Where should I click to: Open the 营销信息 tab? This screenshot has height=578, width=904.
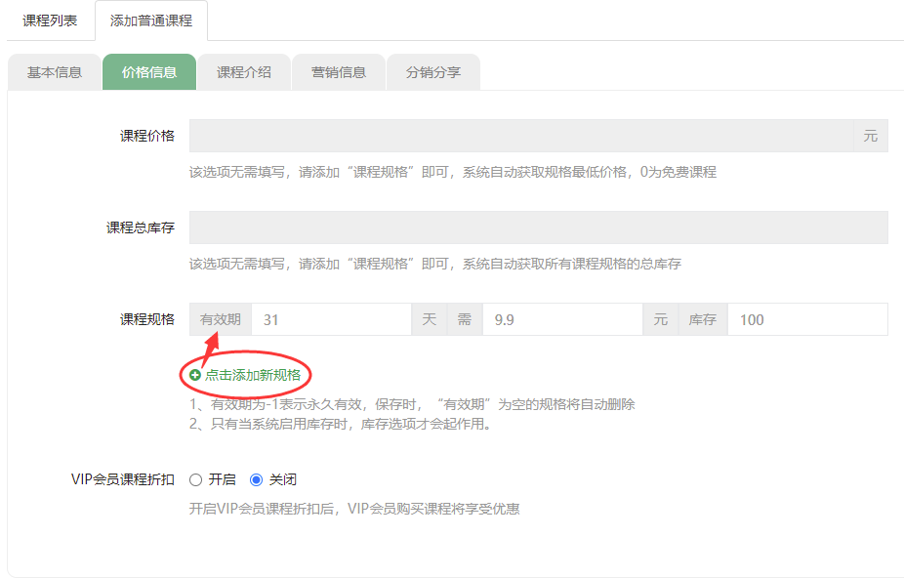339,72
